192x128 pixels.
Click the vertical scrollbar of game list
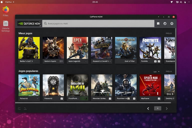tap(176, 52)
